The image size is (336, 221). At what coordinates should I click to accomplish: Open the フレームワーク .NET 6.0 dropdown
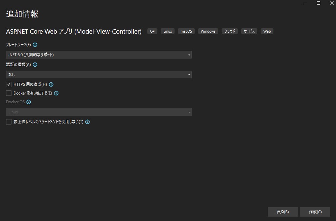click(x=99, y=54)
